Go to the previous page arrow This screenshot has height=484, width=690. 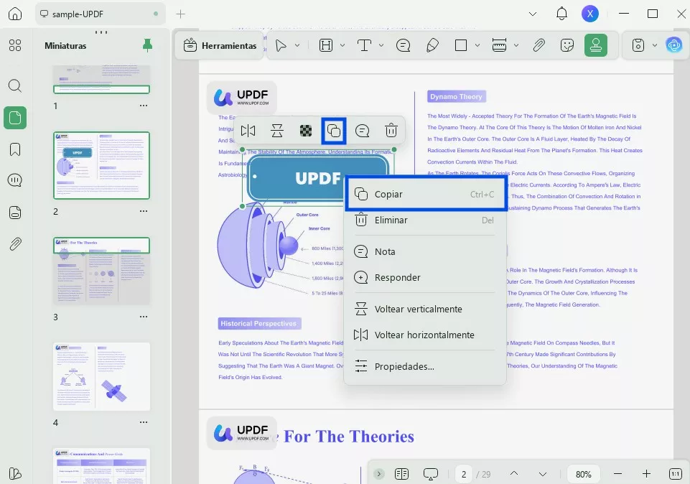pyautogui.click(x=514, y=474)
